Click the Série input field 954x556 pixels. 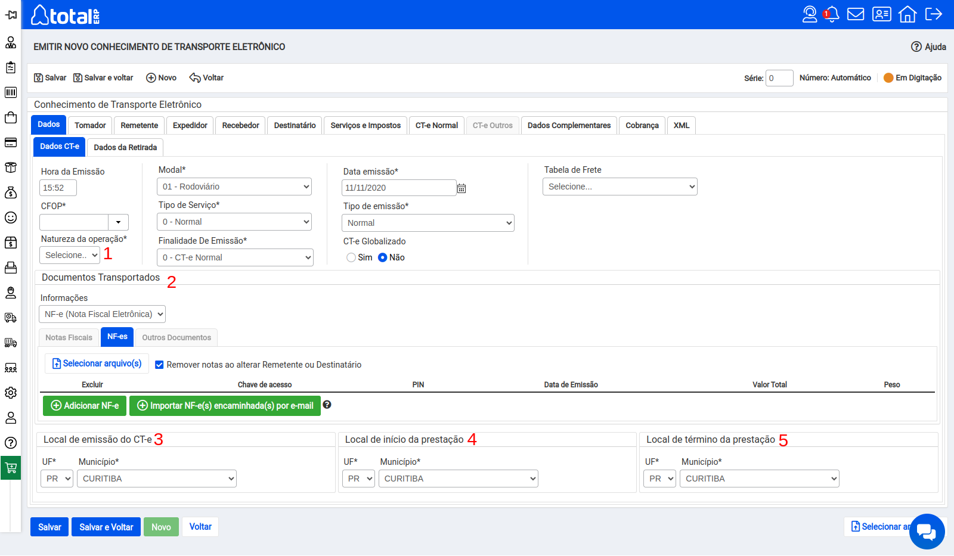coord(779,78)
